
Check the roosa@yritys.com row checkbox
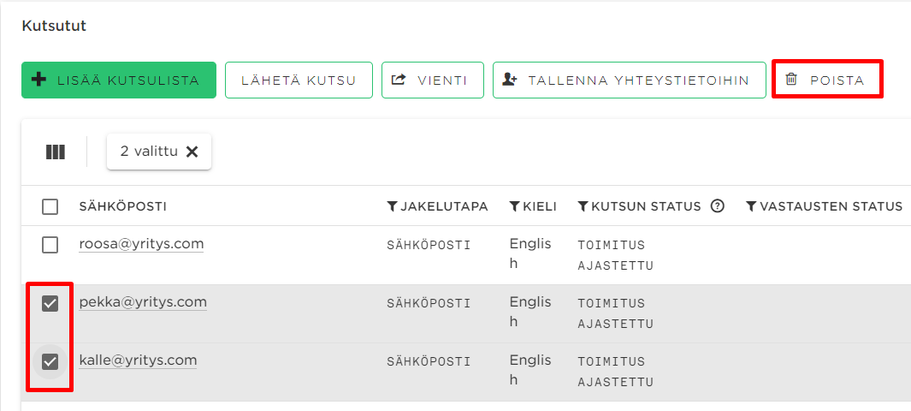[x=50, y=245]
